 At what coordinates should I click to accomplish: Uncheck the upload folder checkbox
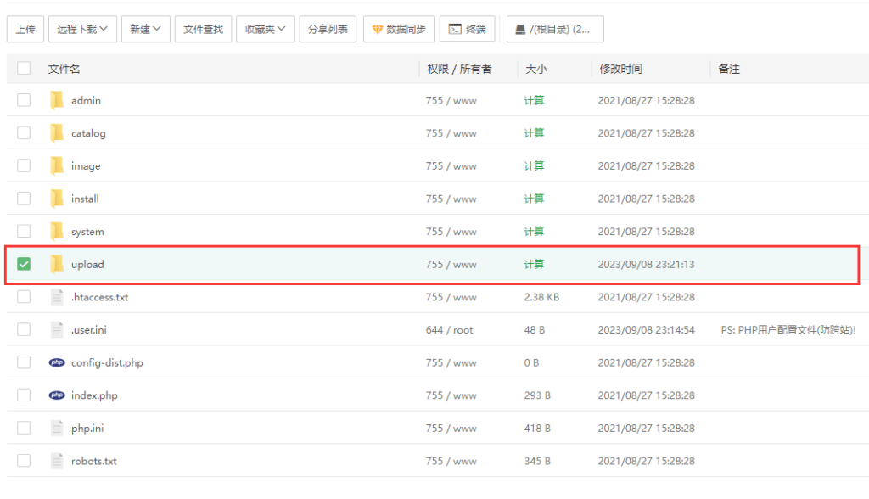24,264
